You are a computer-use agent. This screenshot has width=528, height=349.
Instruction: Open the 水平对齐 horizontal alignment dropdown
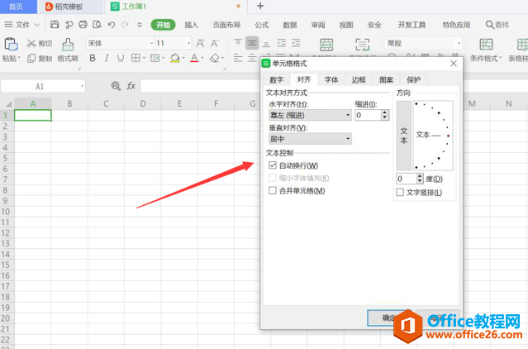tap(310, 115)
